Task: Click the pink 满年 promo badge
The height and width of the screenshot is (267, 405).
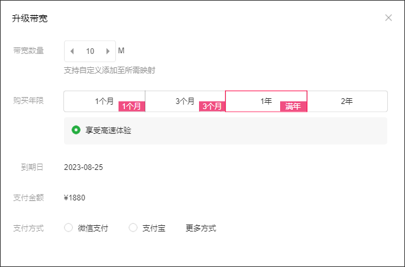Action: point(293,107)
